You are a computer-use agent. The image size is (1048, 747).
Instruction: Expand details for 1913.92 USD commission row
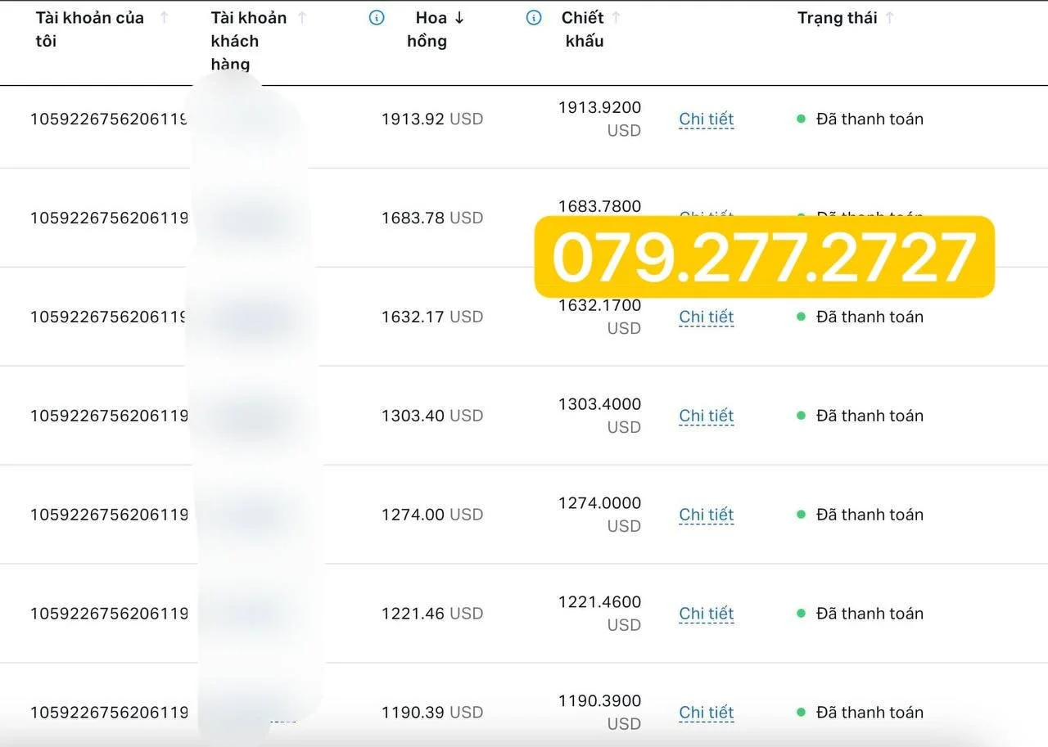coord(706,119)
